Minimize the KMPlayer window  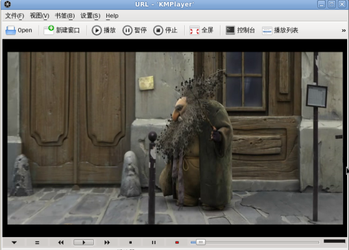(321, 5)
